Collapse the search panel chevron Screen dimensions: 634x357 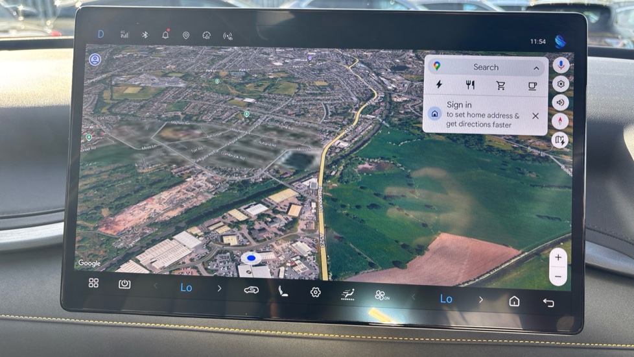(x=536, y=68)
